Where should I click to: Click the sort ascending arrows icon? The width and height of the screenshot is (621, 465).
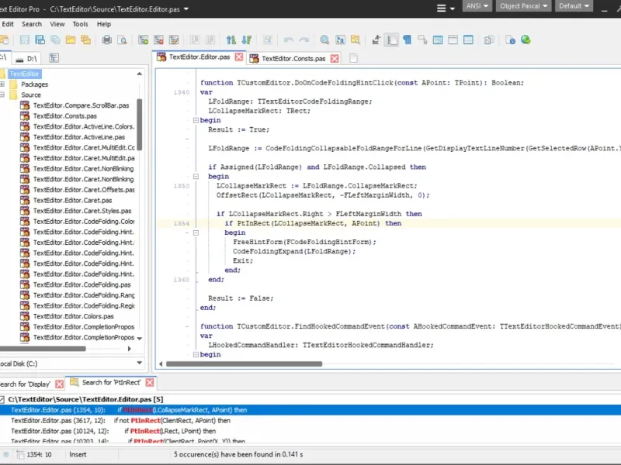coord(231,40)
